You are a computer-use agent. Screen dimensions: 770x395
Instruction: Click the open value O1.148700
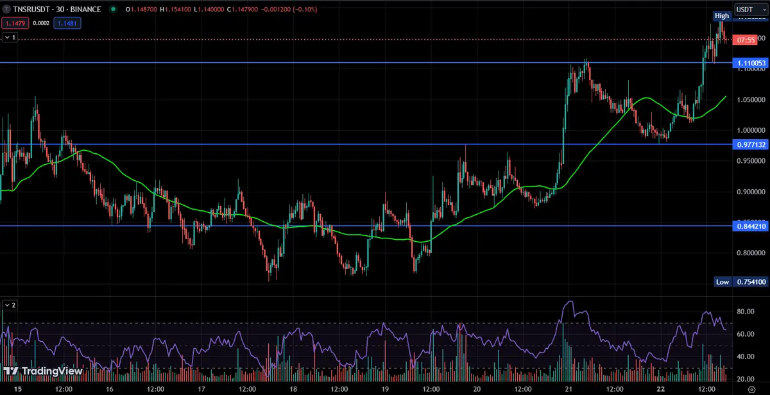142,10
